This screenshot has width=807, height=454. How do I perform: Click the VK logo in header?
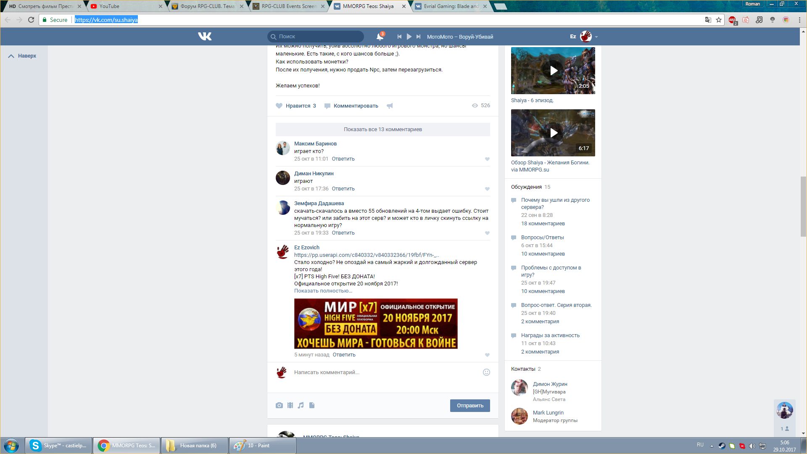point(205,37)
